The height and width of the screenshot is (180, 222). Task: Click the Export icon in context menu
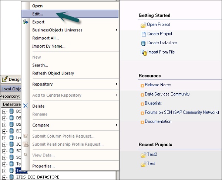point(26,22)
